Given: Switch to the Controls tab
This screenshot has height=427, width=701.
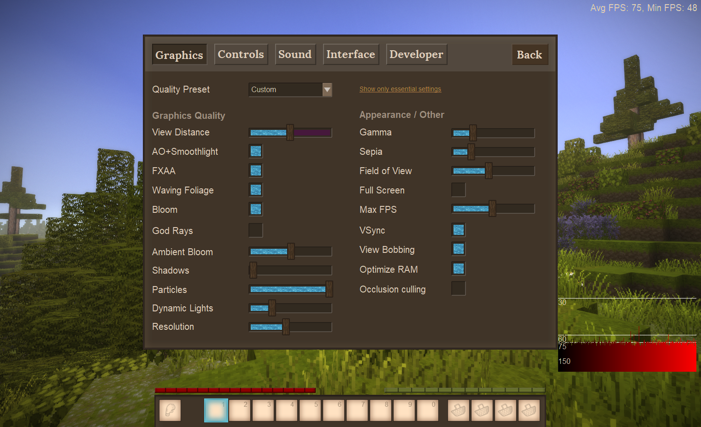Looking at the screenshot, I should [x=241, y=54].
